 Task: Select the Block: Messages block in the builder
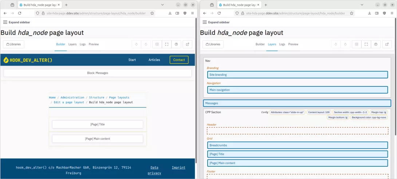[98, 73]
